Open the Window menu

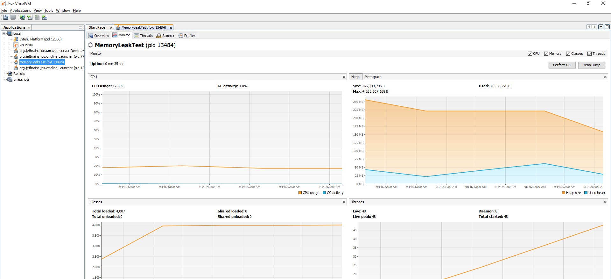pyautogui.click(x=63, y=11)
